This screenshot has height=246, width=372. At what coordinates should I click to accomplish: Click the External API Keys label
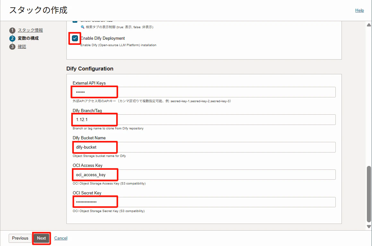pyautogui.click(x=89, y=83)
